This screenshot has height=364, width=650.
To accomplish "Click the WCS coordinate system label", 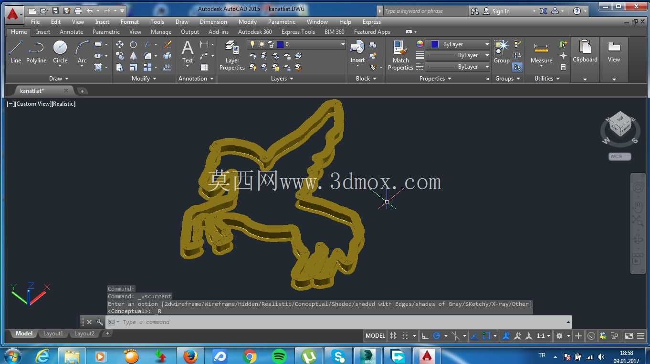I will tap(619, 156).
